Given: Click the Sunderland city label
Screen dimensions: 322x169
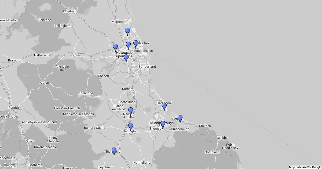Looking at the screenshot, I should (147, 67).
